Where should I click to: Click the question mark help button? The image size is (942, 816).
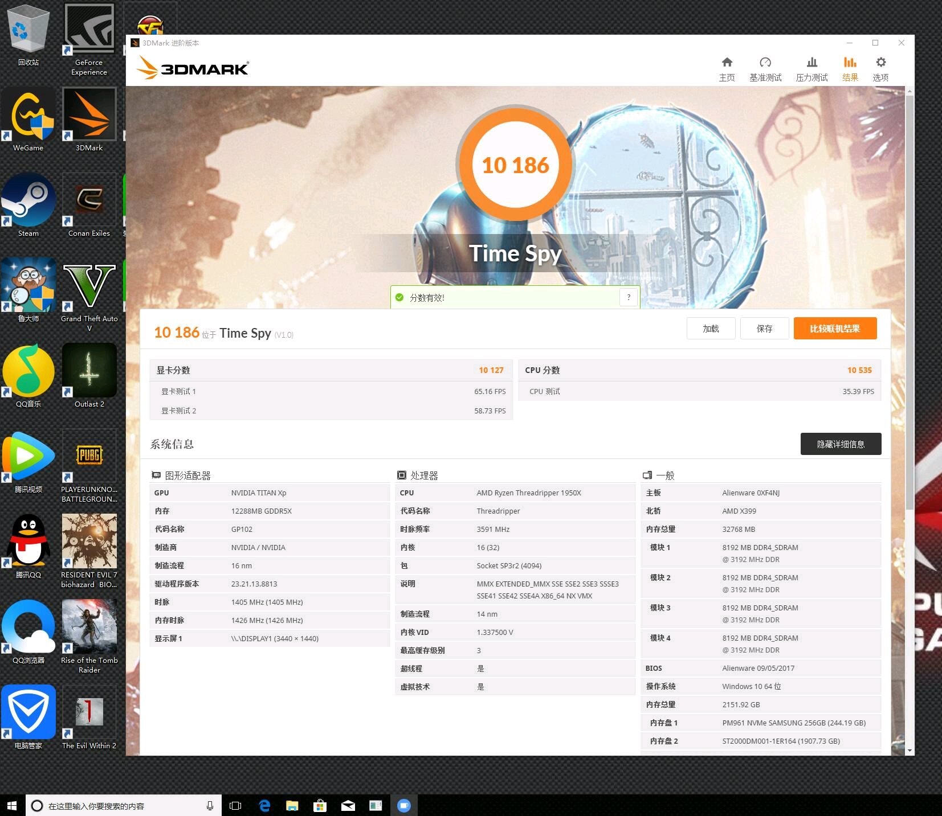629,297
